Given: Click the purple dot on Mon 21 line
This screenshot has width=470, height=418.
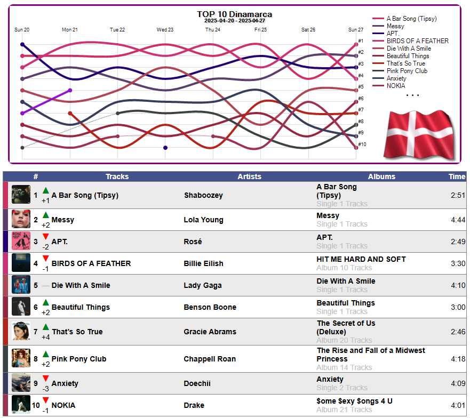Looking at the screenshot, I should click(x=70, y=90).
